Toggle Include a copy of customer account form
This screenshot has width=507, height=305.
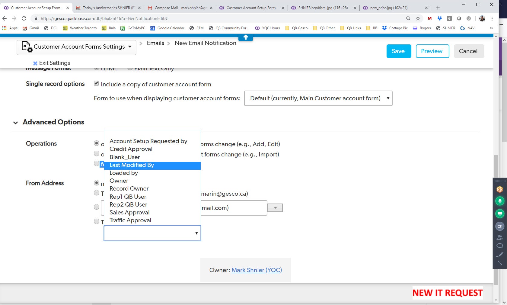click(96, 83)
